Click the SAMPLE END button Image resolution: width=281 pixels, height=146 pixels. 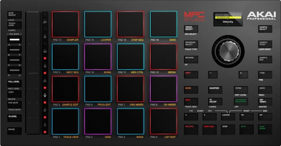(265, 60)
